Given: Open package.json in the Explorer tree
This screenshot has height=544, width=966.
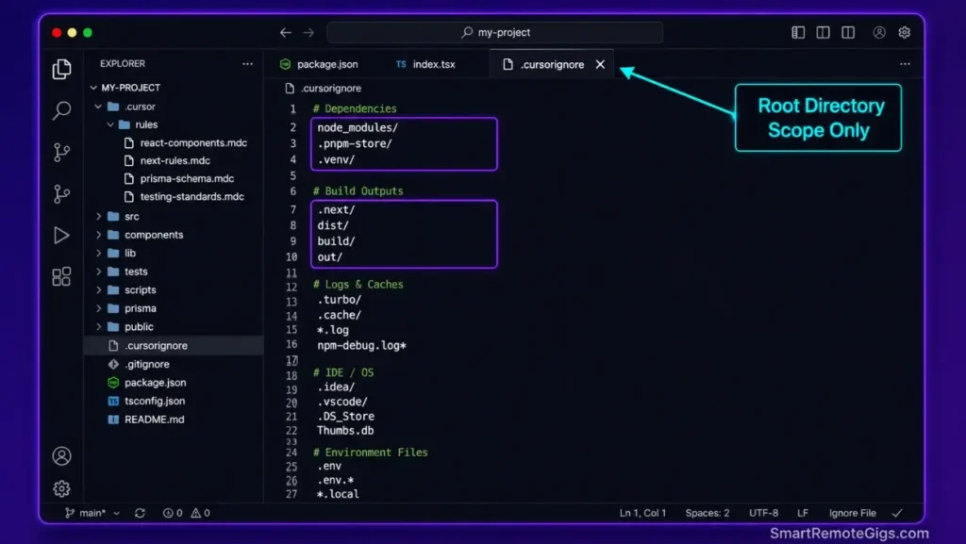Looking at the screenshot, I should coord(155,383).
